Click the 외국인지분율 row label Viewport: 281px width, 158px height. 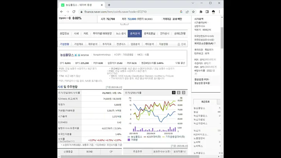point(65,134)
